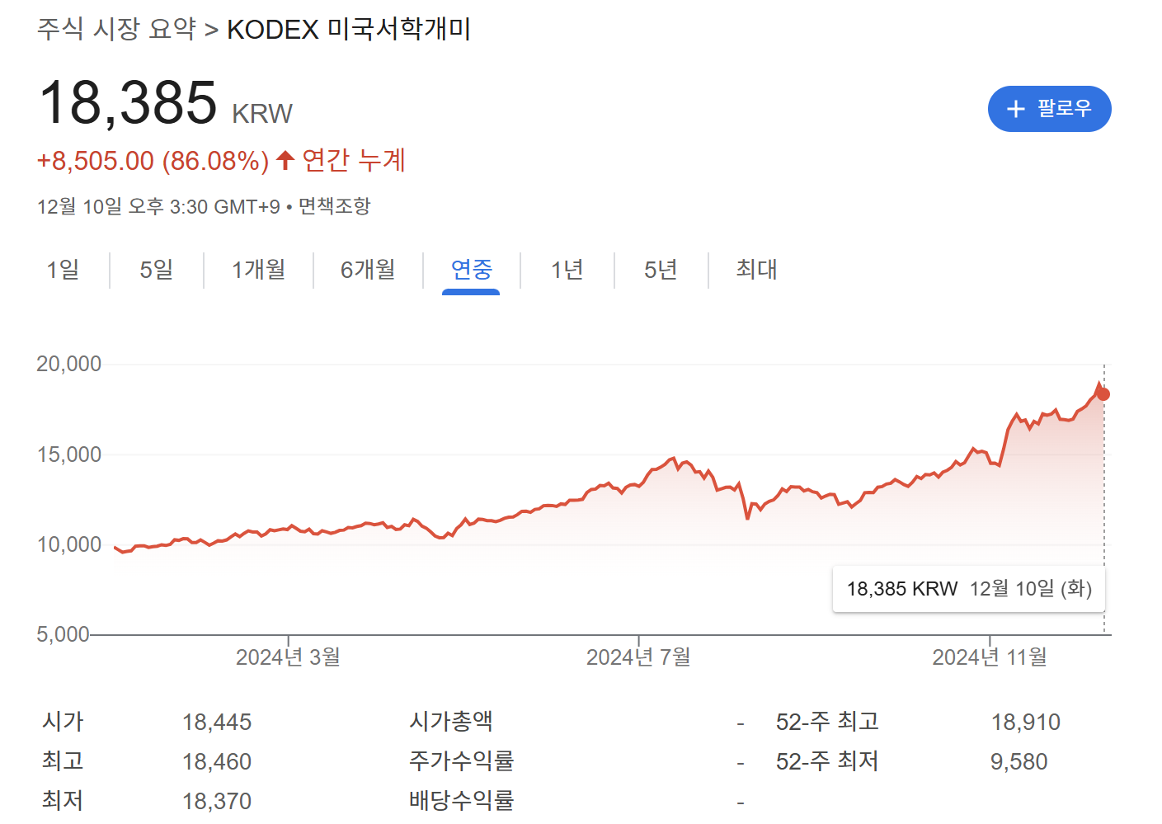This screenshot has width=1162, height=824.
Task: View the 5년 chart range
Action: coord(661,270)
